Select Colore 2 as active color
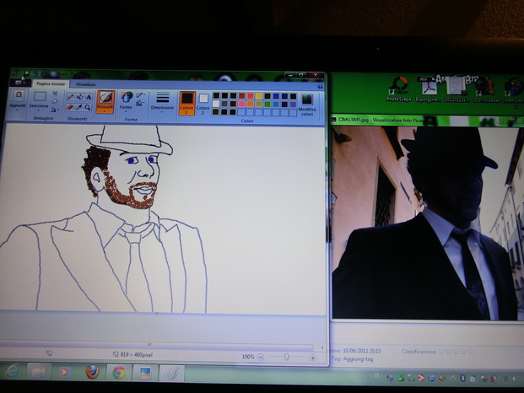The height and width of the screenshot is (393, 524). click(203, 103)
